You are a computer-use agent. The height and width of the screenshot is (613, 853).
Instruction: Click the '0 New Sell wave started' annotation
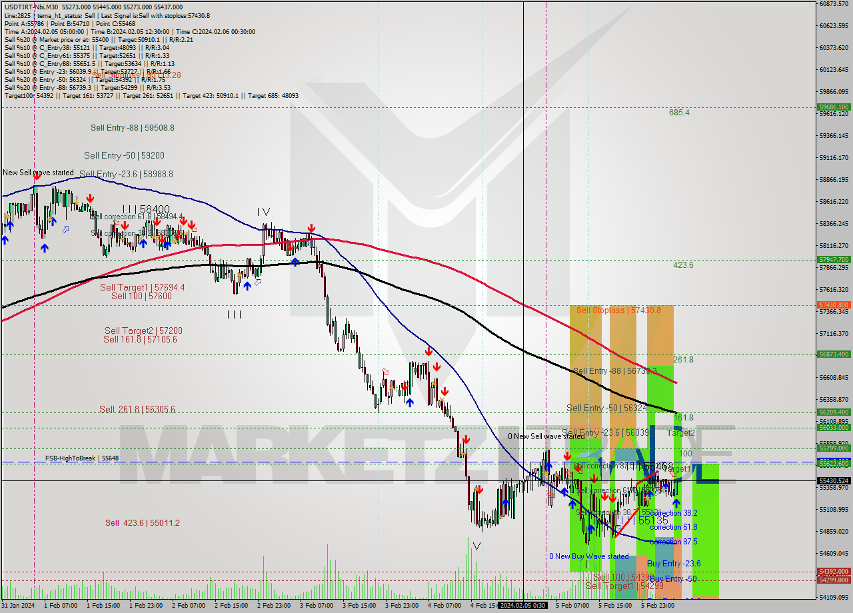tap(546, 436)
